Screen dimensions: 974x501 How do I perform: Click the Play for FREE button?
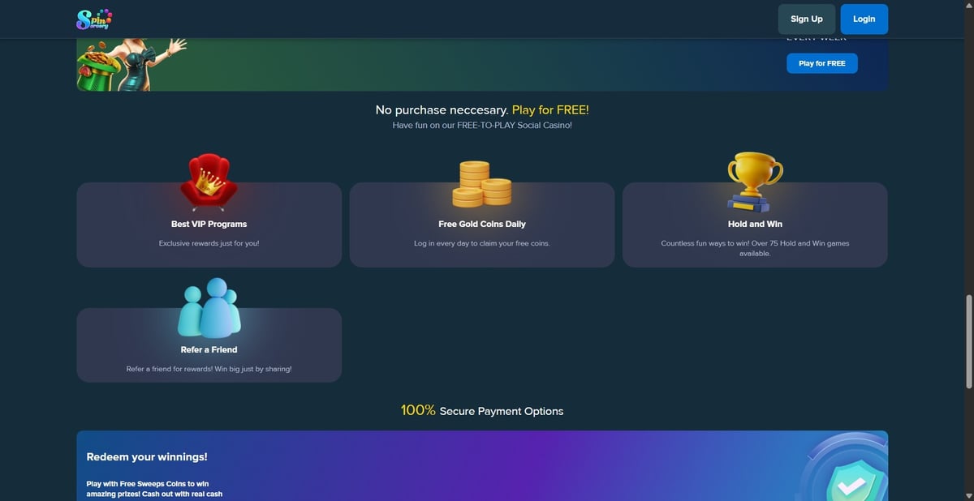point(821,63)
